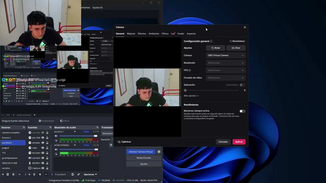326x183 pixels.
Task: Add a transition with the plus icon
Action: coord(111,145)
